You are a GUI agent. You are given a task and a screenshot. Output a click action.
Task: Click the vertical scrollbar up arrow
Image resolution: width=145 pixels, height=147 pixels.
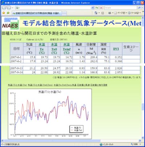pos(142,18)
